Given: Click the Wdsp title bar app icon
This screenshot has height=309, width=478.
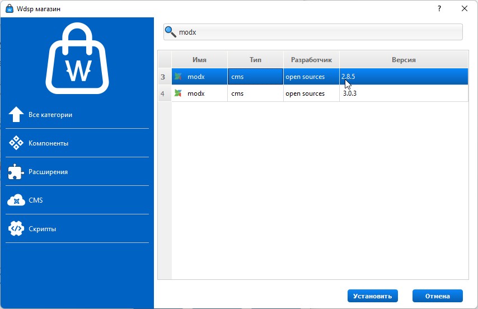Looking at the screenshot, I should 10,8.
